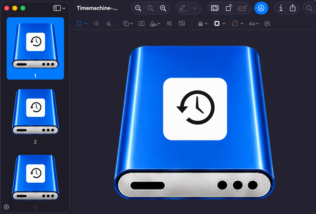Viewport: 316px width, 214px height.
Task: Open the sidebar view options chevron
Action: tap(64, 8)
